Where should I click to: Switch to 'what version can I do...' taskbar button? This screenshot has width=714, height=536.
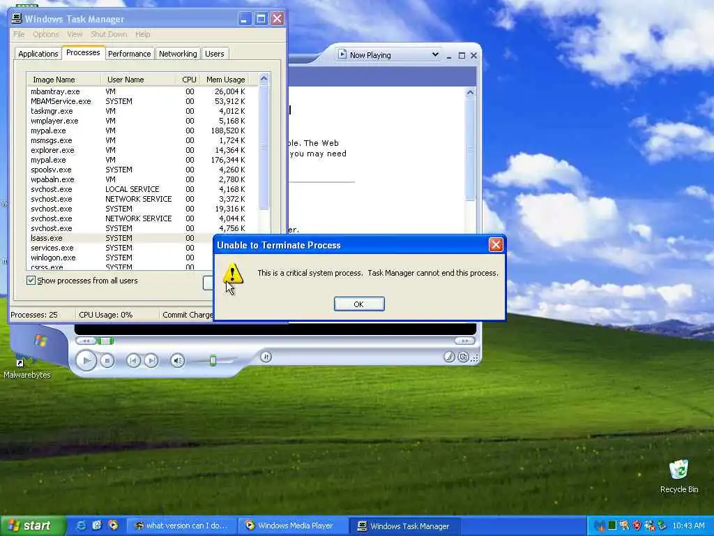182,526
